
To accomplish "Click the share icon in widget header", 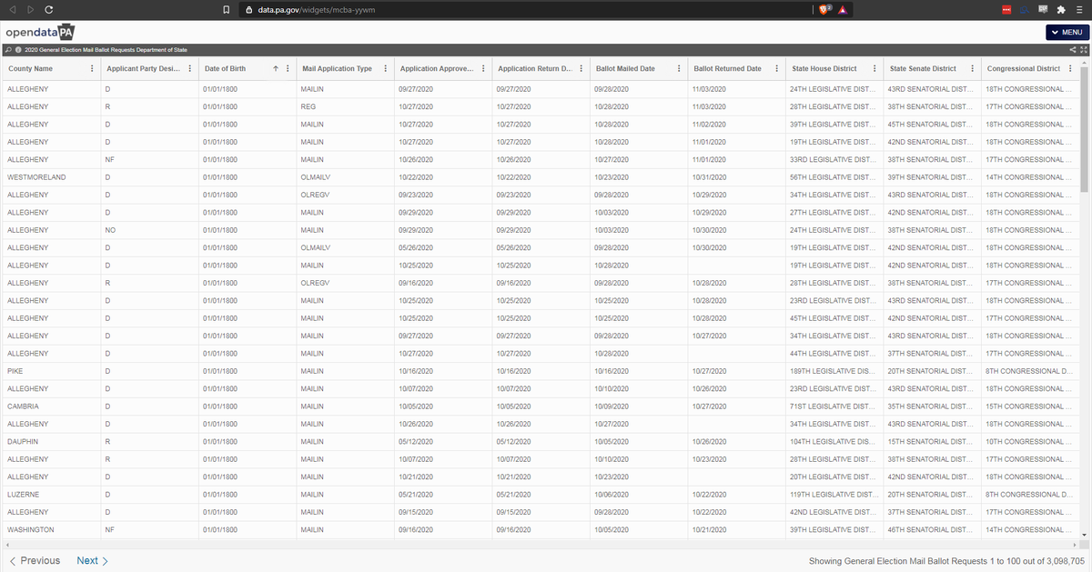I will [1073, 49].
